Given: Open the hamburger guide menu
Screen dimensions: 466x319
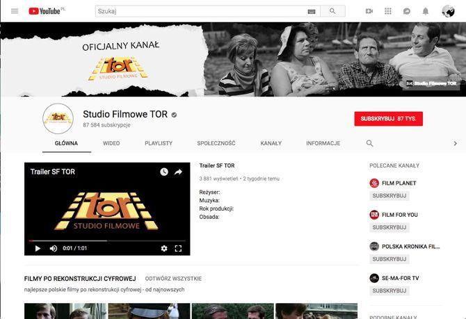Looking at the screenshot, I should (x=15, y=11).
